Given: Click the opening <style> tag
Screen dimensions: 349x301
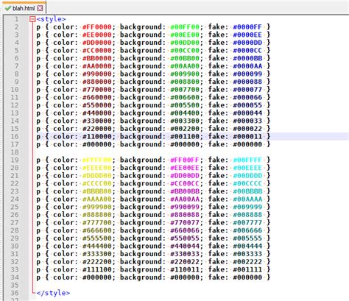Looking at the screenshot, I should pos(51,19).
